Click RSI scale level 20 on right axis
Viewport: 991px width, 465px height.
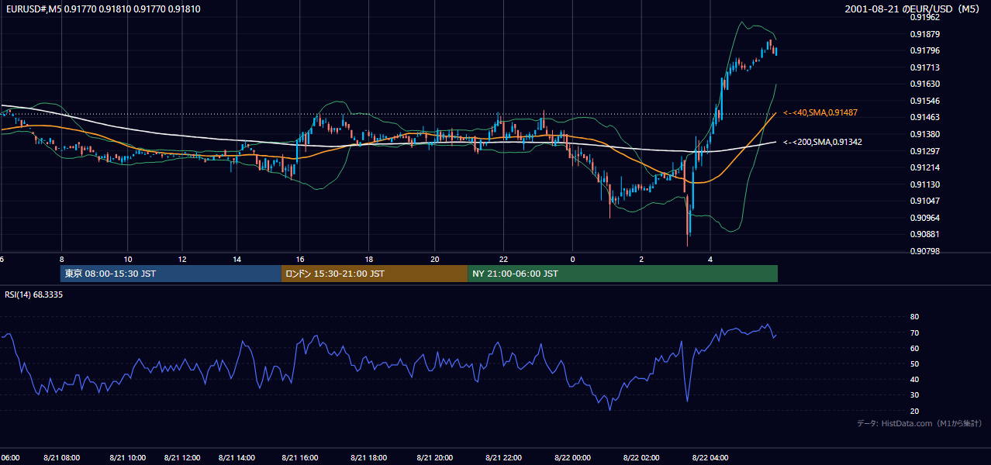(915, 411)
